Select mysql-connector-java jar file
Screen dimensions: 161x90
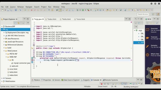[21, 63]
